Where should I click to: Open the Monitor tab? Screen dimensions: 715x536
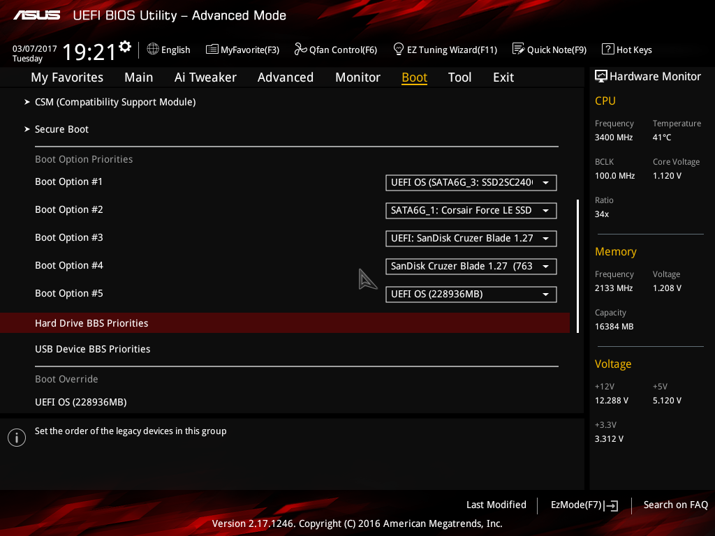357,77
